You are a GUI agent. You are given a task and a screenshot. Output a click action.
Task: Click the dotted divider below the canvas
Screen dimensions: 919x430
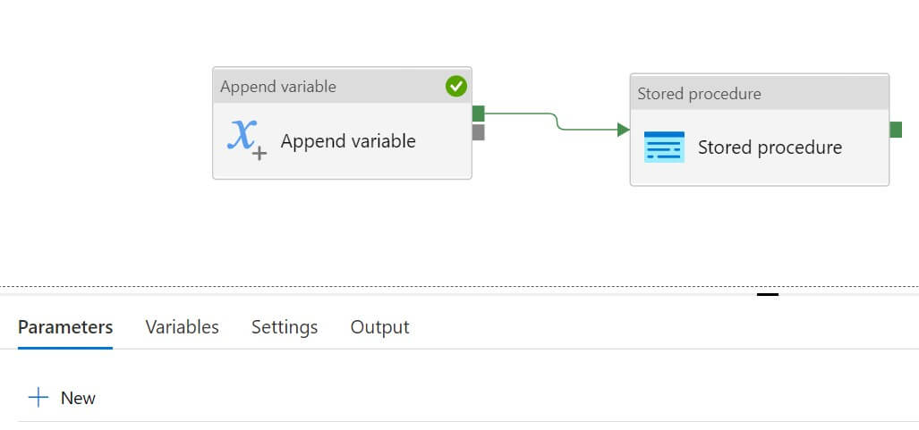[x=358, y=287]
